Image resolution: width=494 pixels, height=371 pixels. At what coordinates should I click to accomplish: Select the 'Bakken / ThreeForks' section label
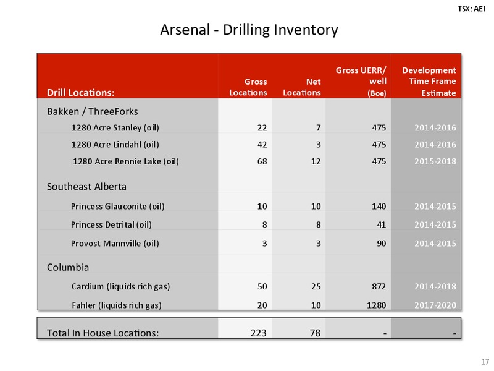(x=92, y=111)
